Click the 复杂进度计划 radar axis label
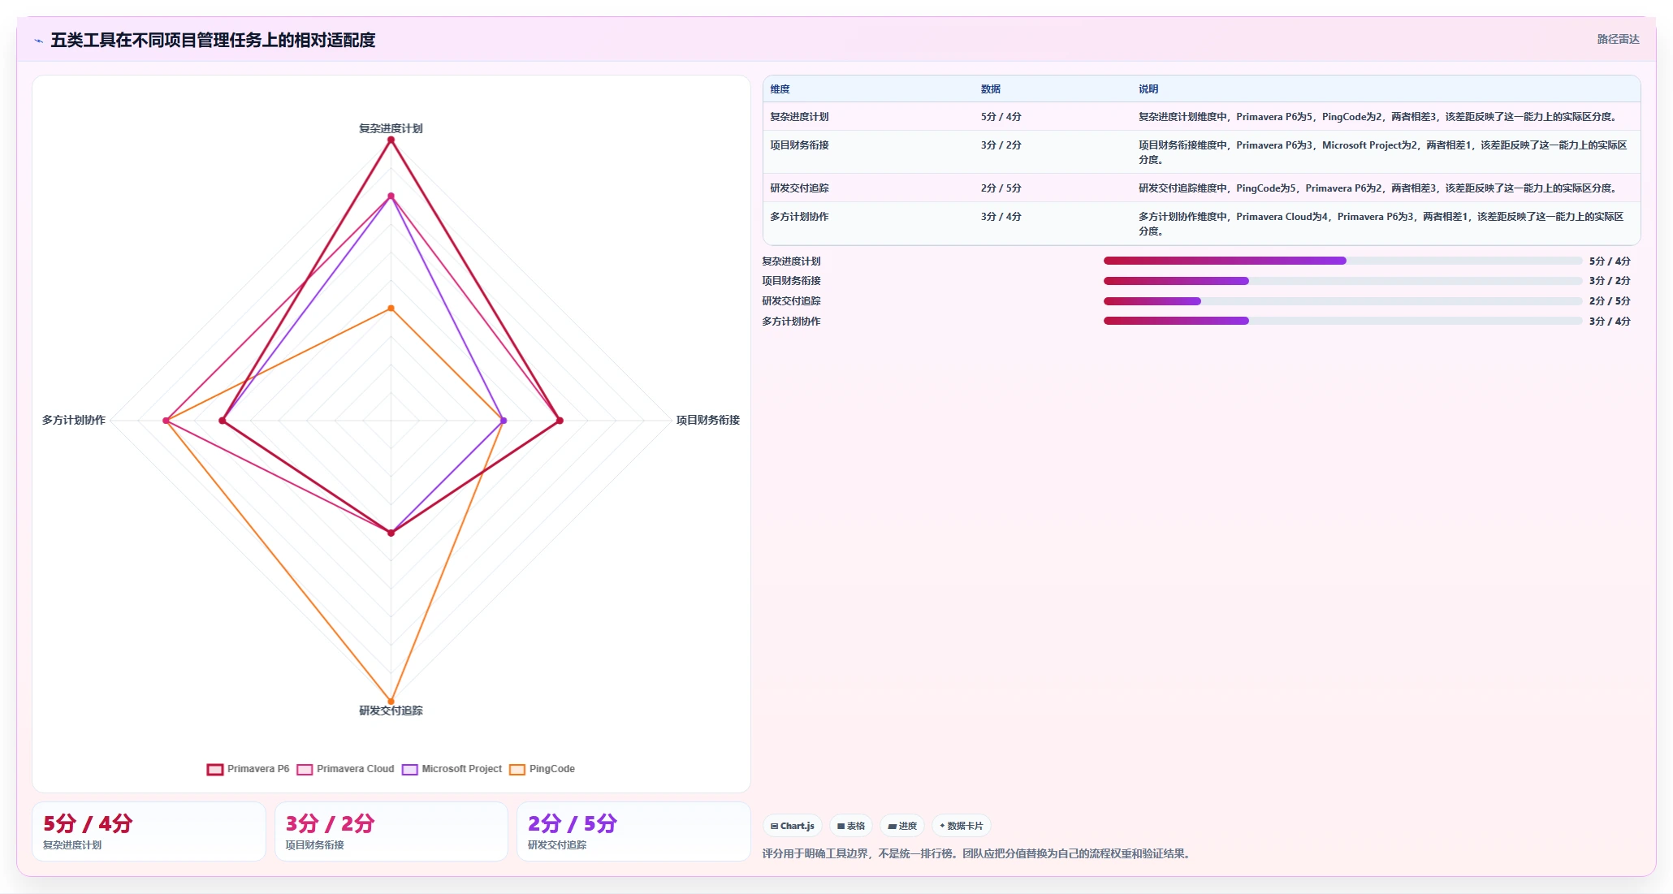 [x=391, y=128]
